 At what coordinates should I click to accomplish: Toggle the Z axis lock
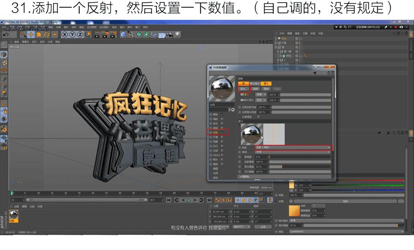pyautogui.click(x=80, y=34)
